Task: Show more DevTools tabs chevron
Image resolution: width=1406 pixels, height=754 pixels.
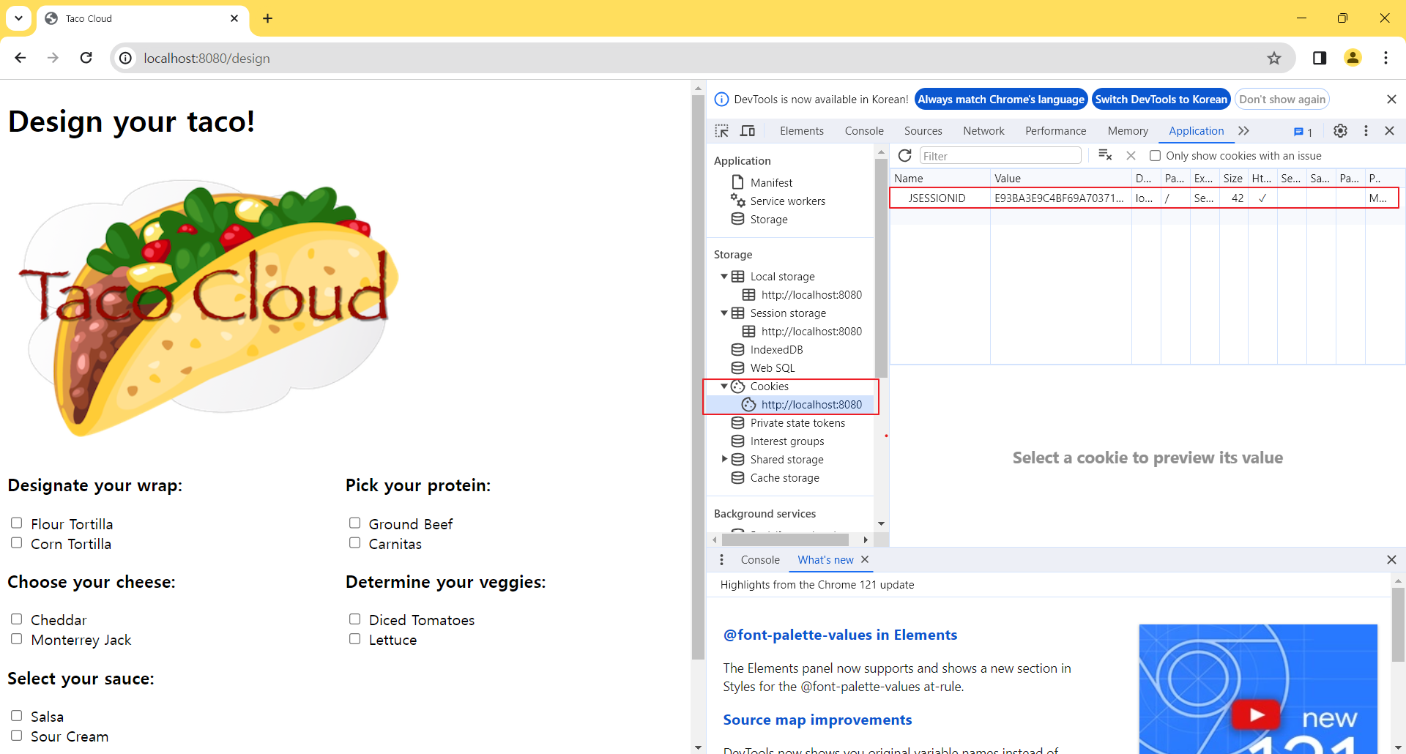Action: 1243,130
